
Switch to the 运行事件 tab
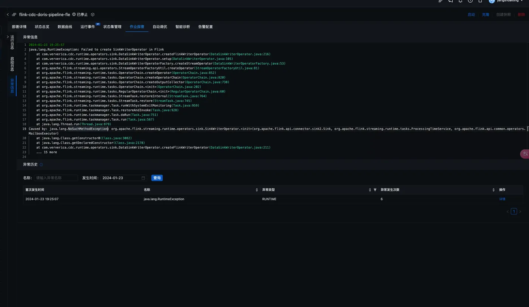click(x=88, y=27)
